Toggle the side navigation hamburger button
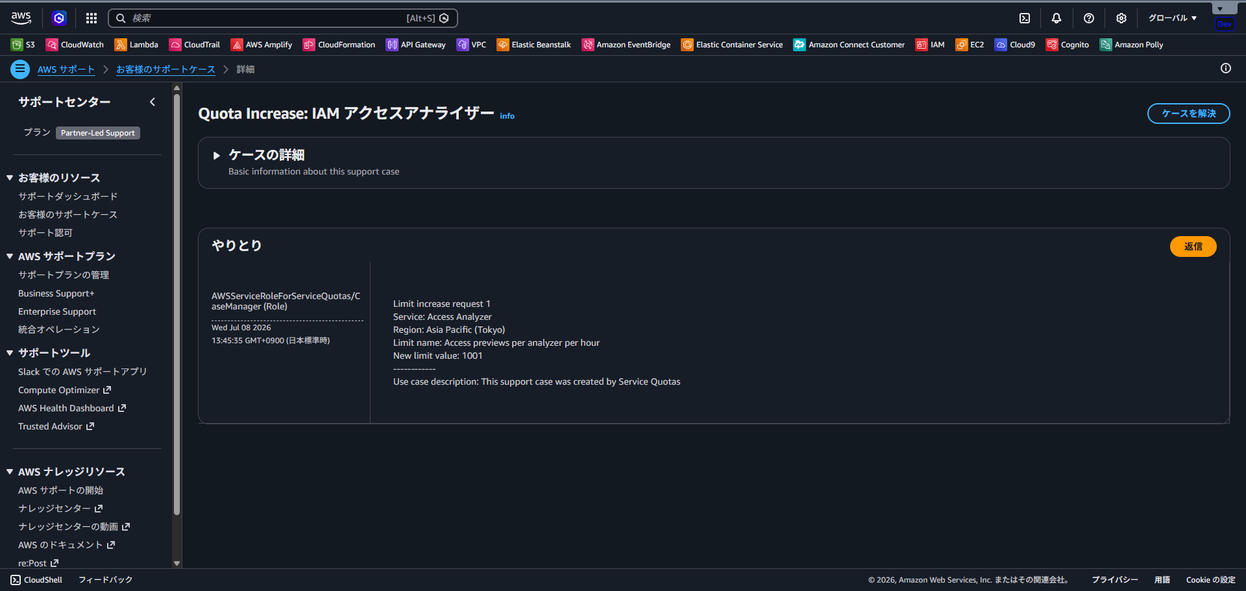1246x591 pixels. 20,69
